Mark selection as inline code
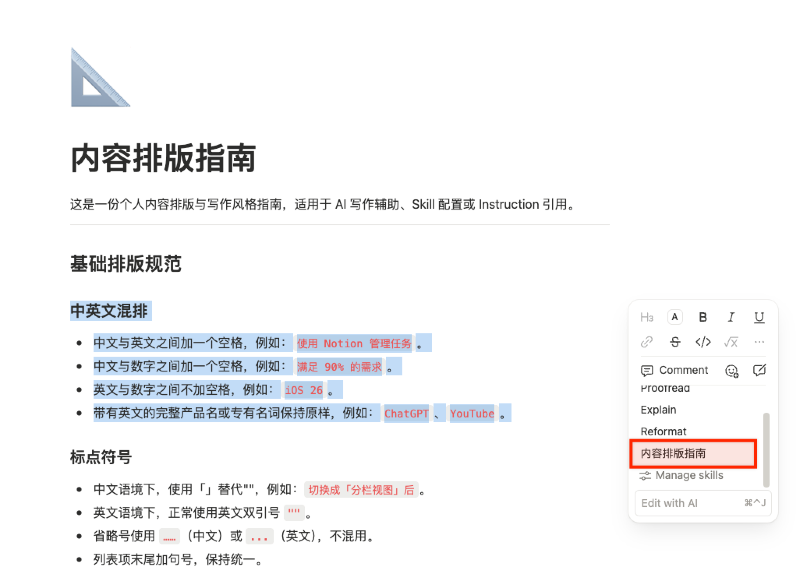Screen dimensions: 807x588 tap(703, 342)
